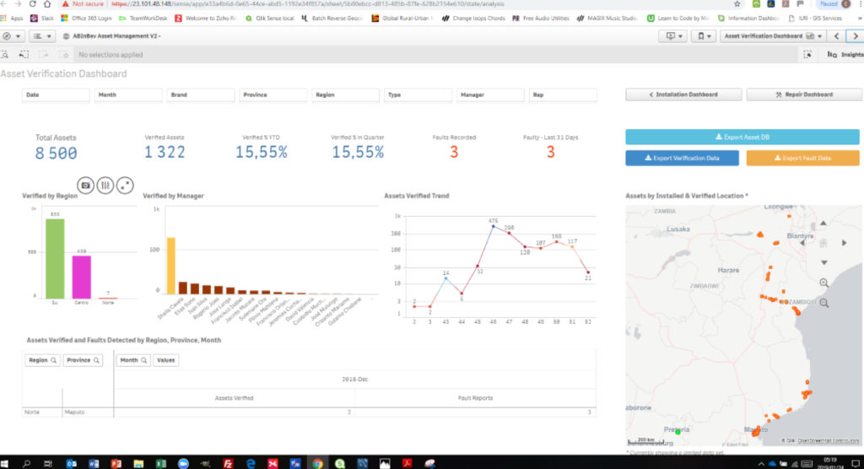Go to the previous sheet arrow
Screen dimensions: 864x469
835,36
